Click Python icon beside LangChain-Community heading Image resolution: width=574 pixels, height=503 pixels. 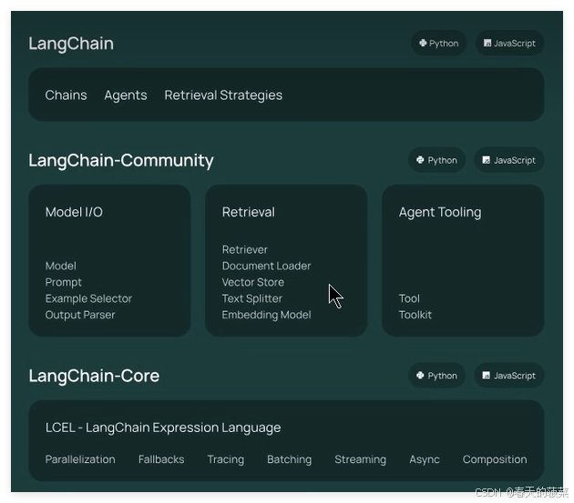click(x=420, y=160)
